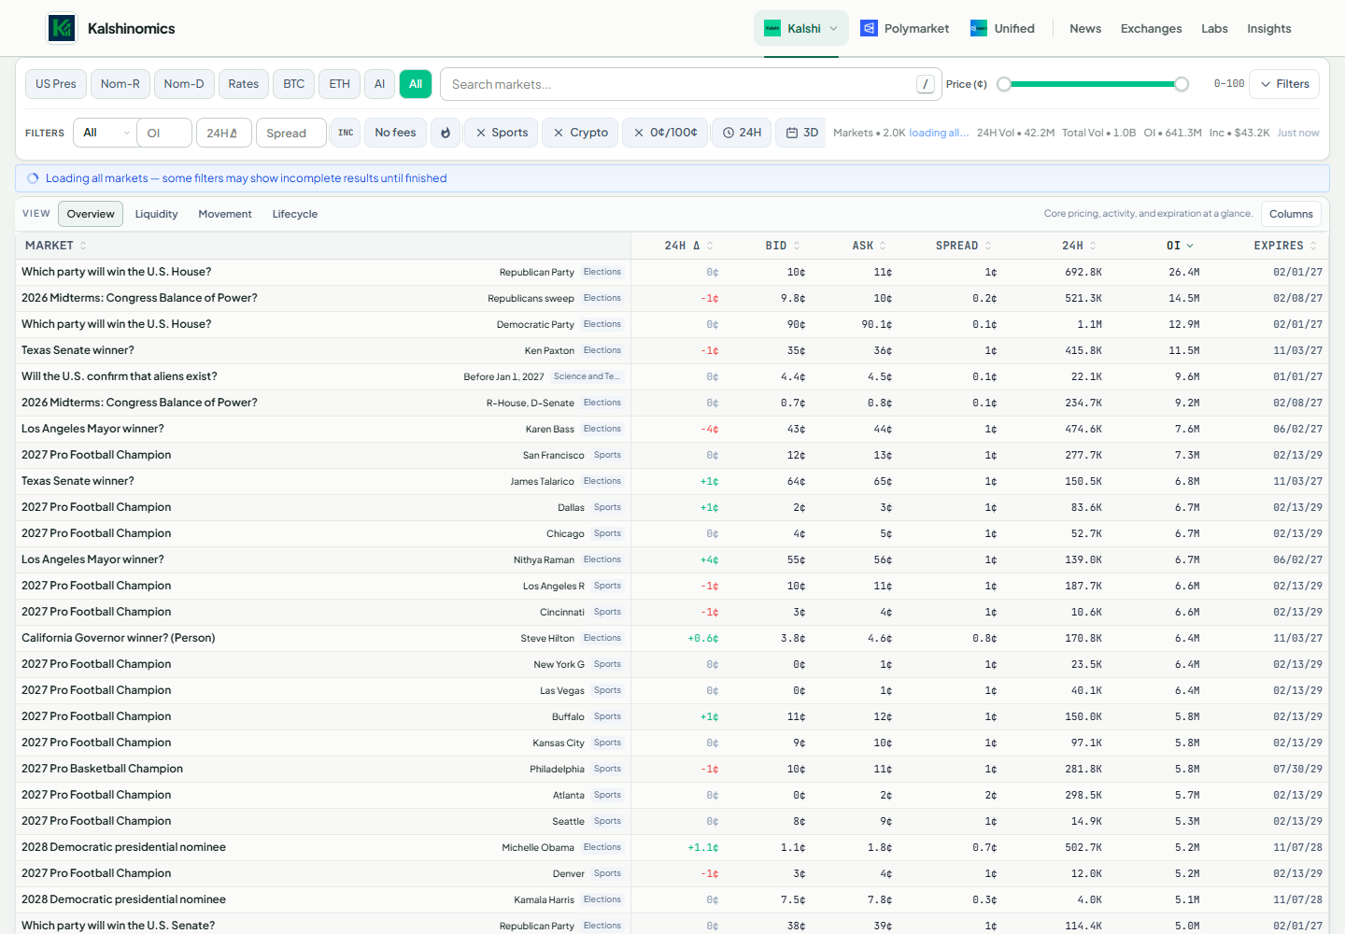Remove Sports exclusion via its X icon
The width and height of the screenshot is (1345, 934).
481,133
